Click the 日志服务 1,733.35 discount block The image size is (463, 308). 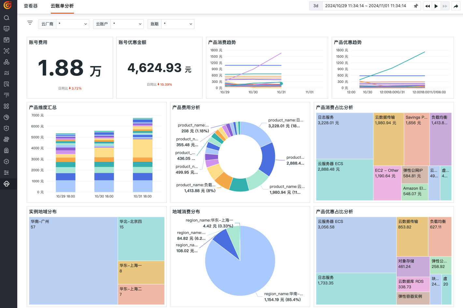pos(356,289)
